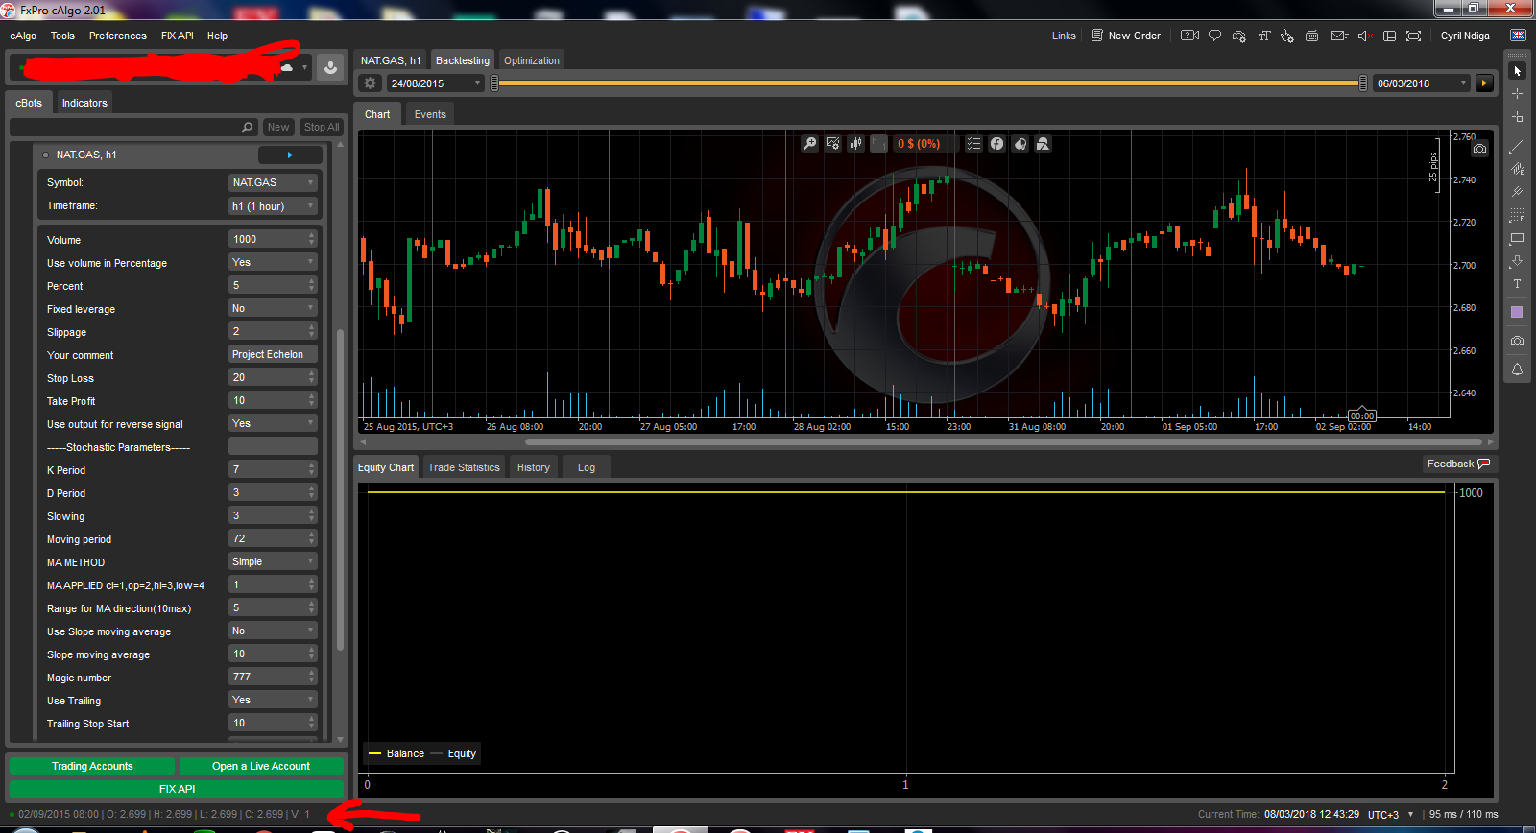The image size is (1536, 833).
Task: Click the Feedback button
Action: point(1458,464)
